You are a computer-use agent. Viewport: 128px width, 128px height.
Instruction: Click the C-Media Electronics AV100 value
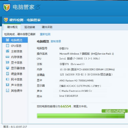click(x=75, y=91)
